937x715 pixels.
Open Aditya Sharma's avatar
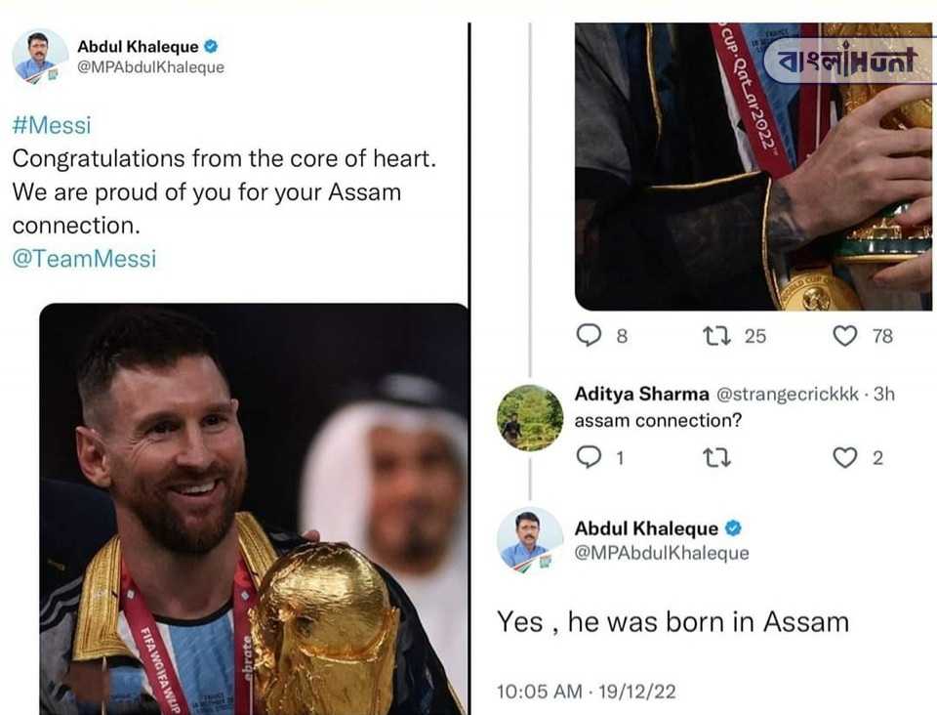530,417
